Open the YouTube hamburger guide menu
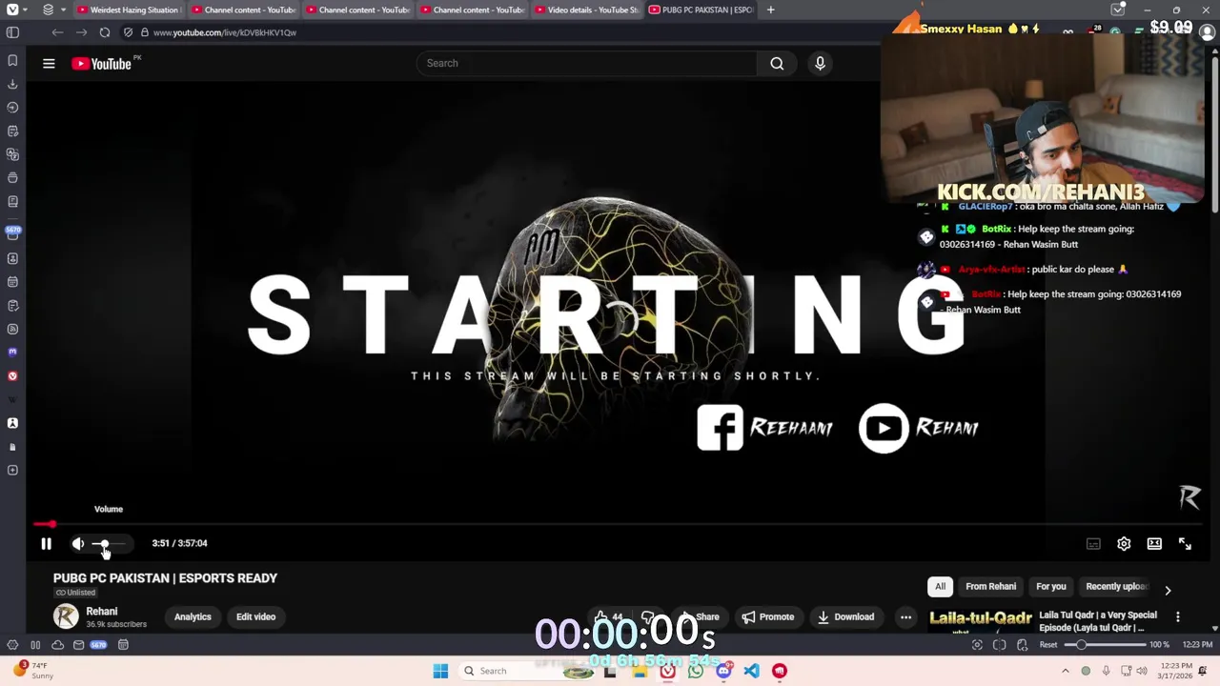This screenshot has width=1220, height=686. point(49,63)
